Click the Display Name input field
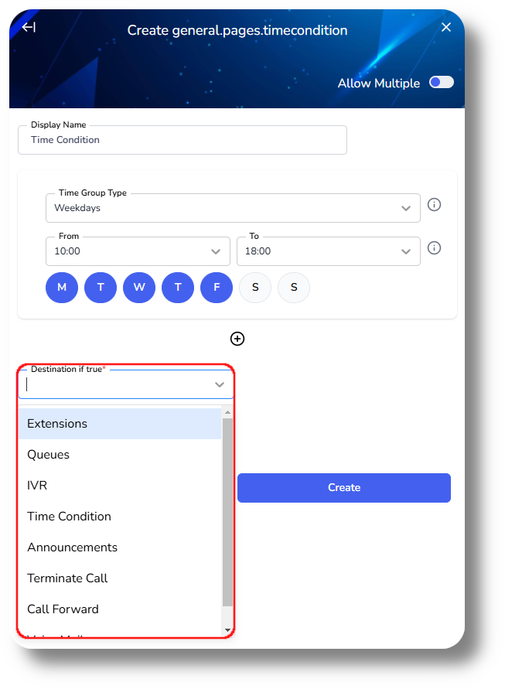The width and height of the screenshot is (505, 689). [x=183, y=140]
